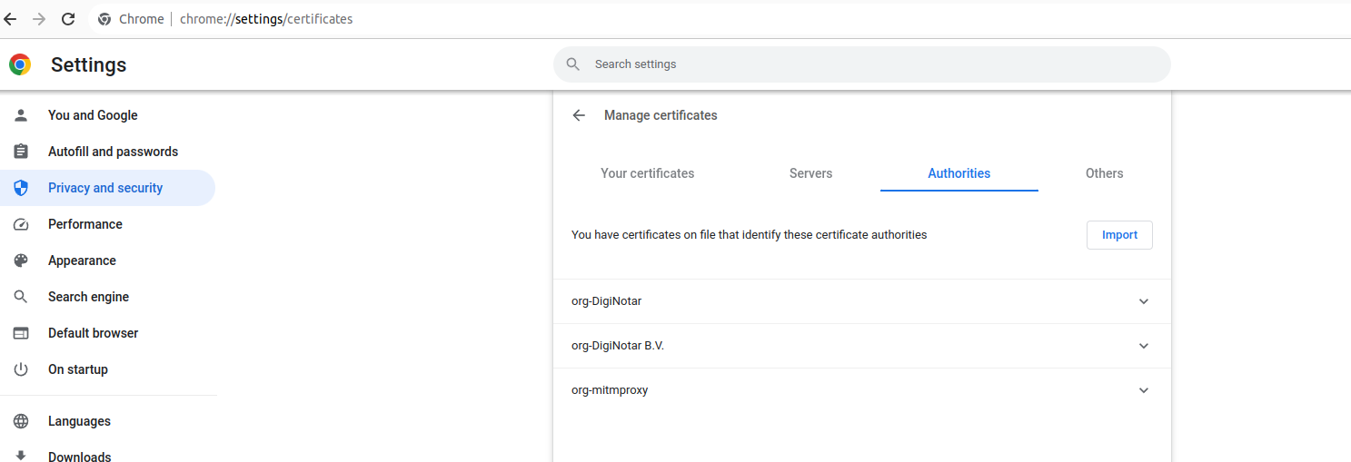Open the Others certificates tab
The image size is (1351, 462).
click(1104, 173)
